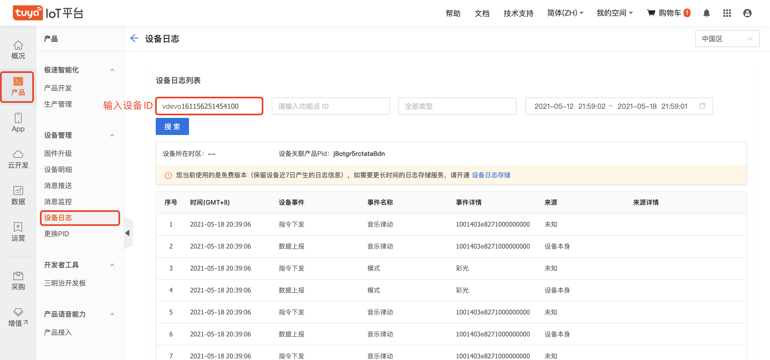Collapse the 开发者工具 section
The image size is (770, 360).
click(x=112, y=265)
